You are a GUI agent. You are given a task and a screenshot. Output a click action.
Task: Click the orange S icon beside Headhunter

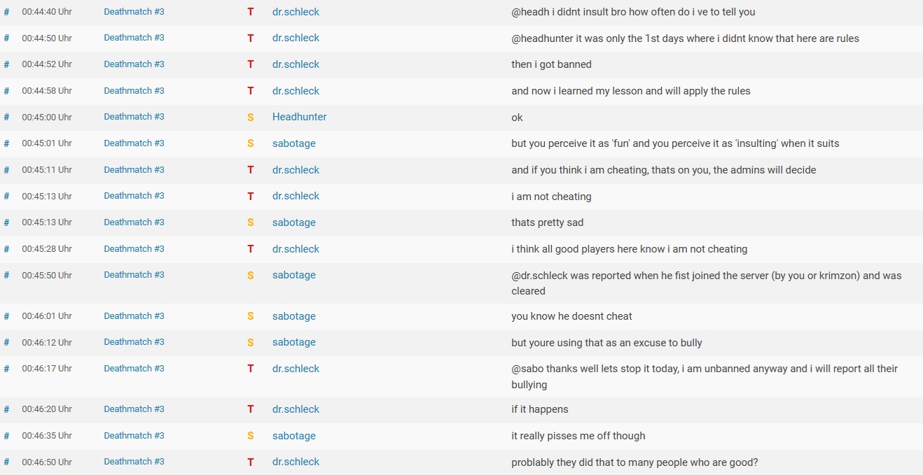pyautogui.click(x=251, y=117)
